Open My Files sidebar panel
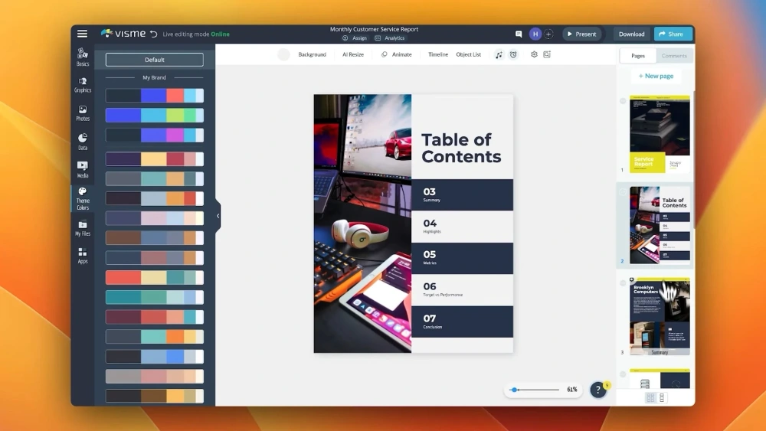The width and height of the screenshot is (766, 431). (x=83, y=228)
